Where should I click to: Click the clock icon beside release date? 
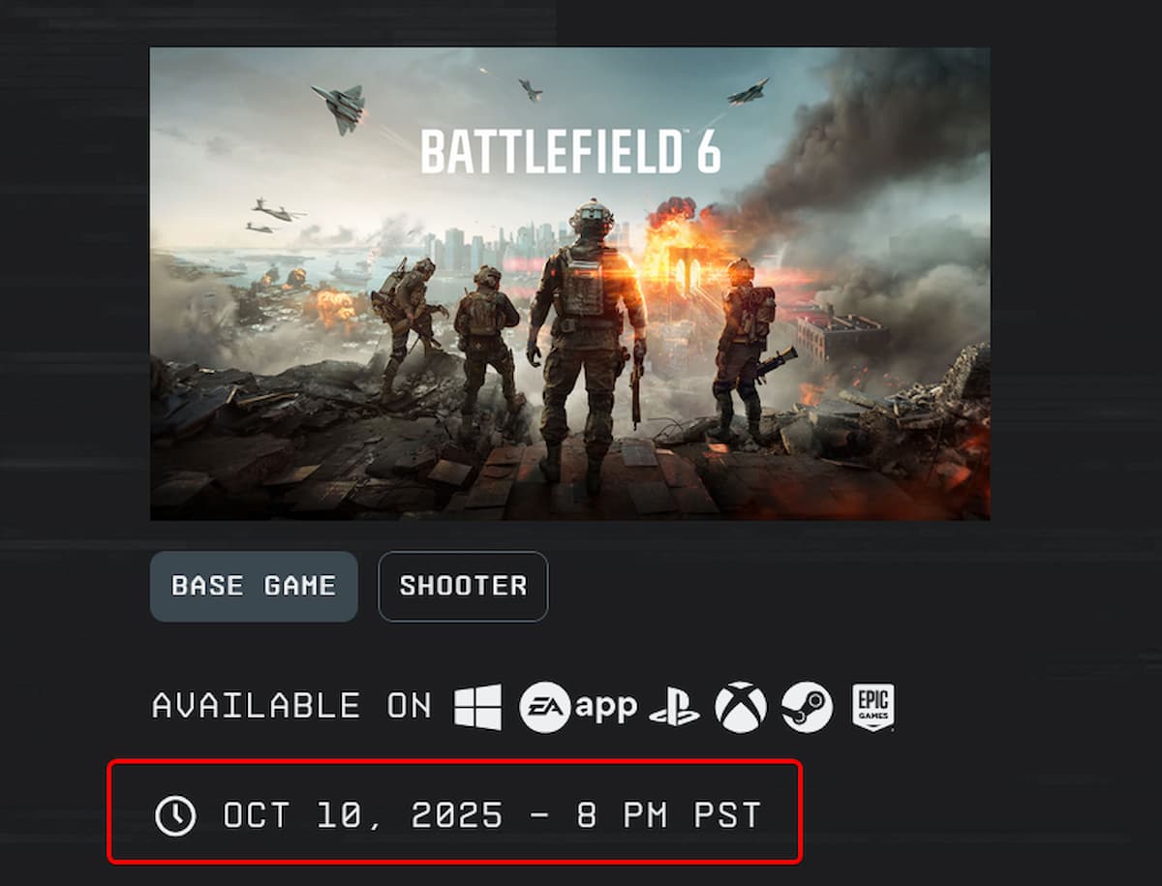[175, 815]
